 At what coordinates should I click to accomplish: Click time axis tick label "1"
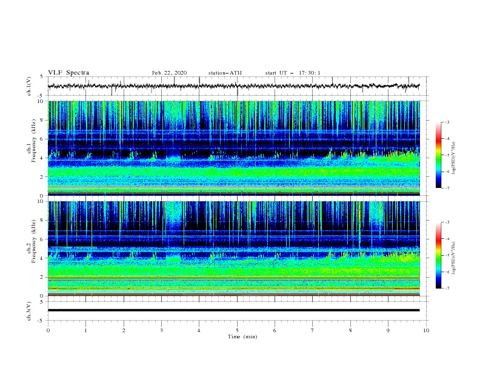(85, 330)
